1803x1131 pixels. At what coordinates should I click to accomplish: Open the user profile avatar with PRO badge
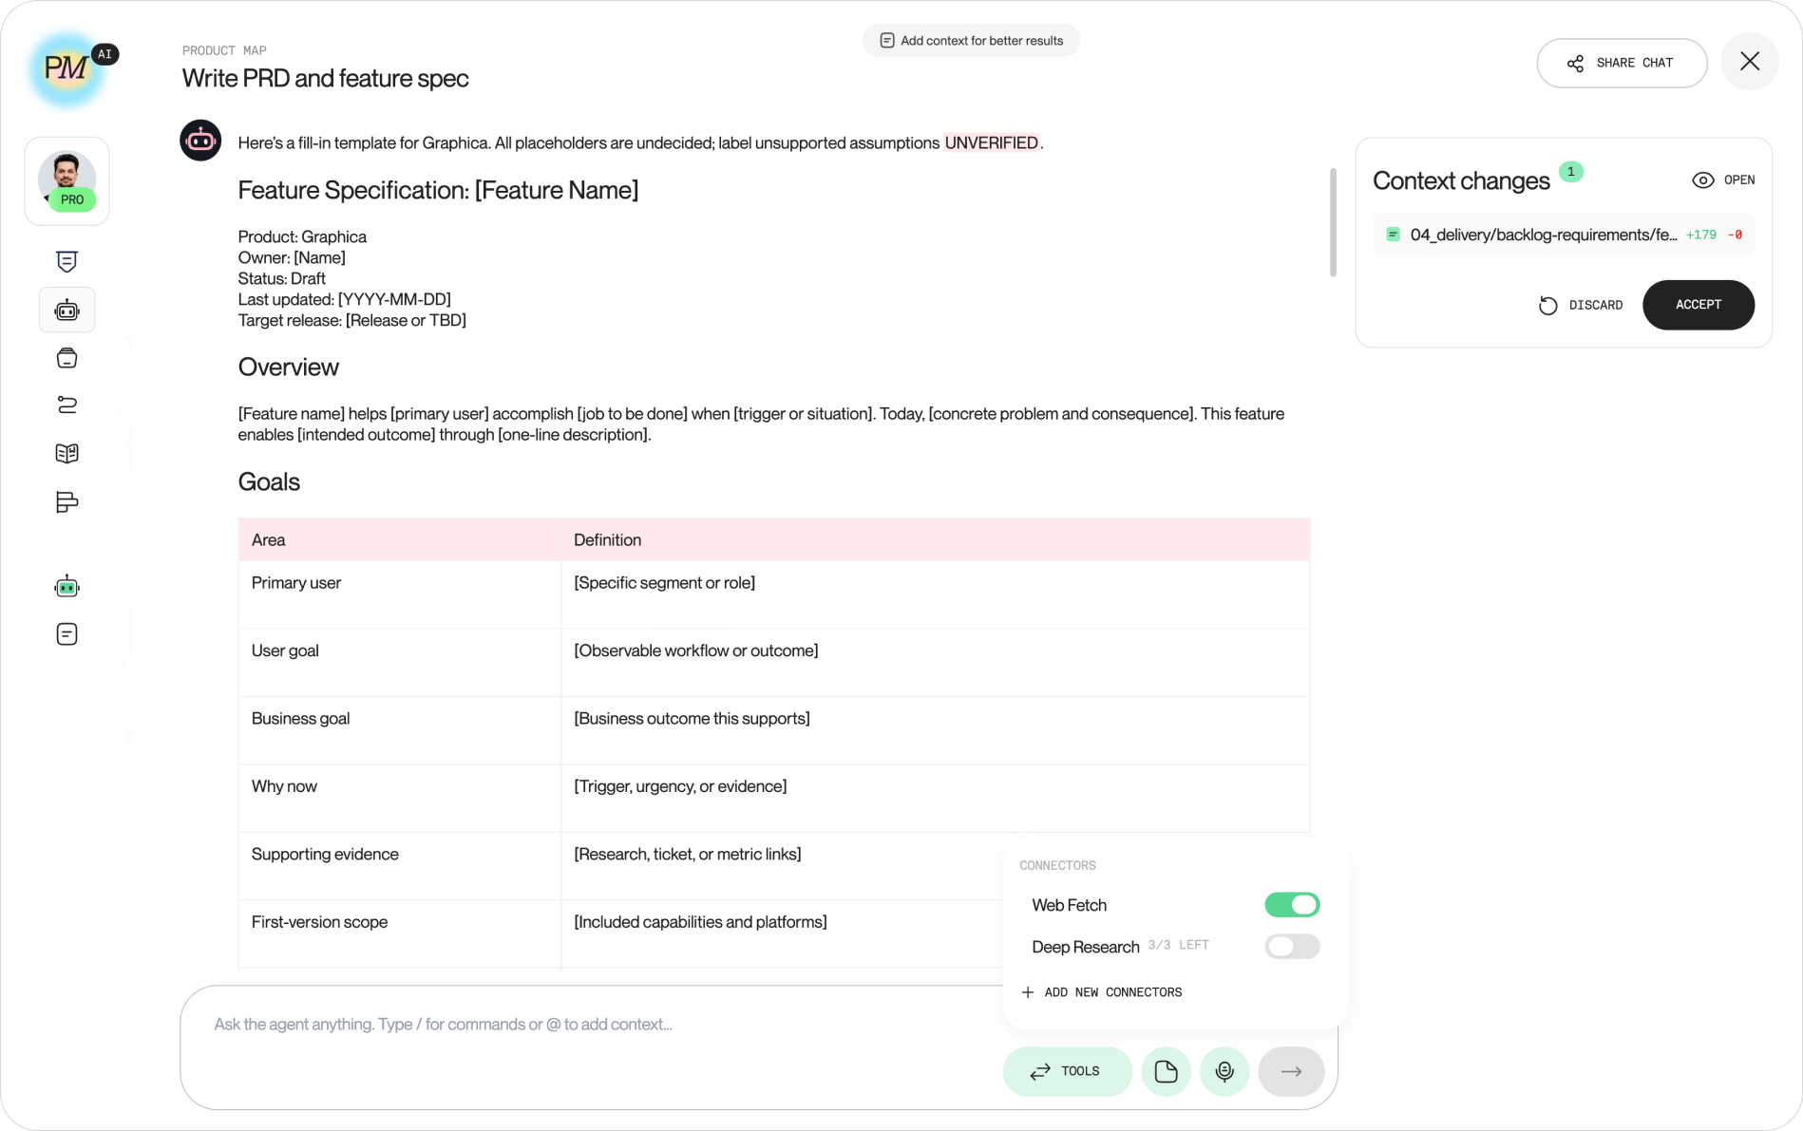[x=67, y=180]
